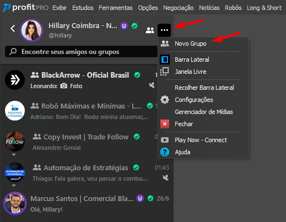The width and height of the screenshot is (286, 222).
Task: Go back with the left chevron arrow
Action: click(x=13, y=29)
